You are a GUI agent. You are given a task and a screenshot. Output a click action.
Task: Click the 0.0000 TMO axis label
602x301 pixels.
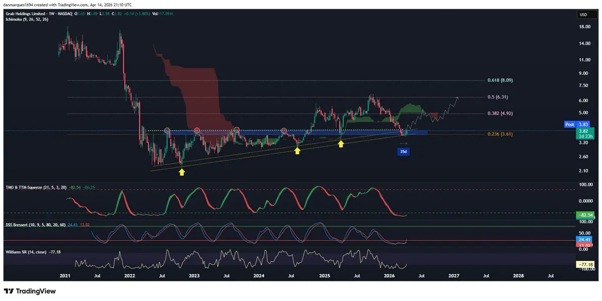pos(585,201)
